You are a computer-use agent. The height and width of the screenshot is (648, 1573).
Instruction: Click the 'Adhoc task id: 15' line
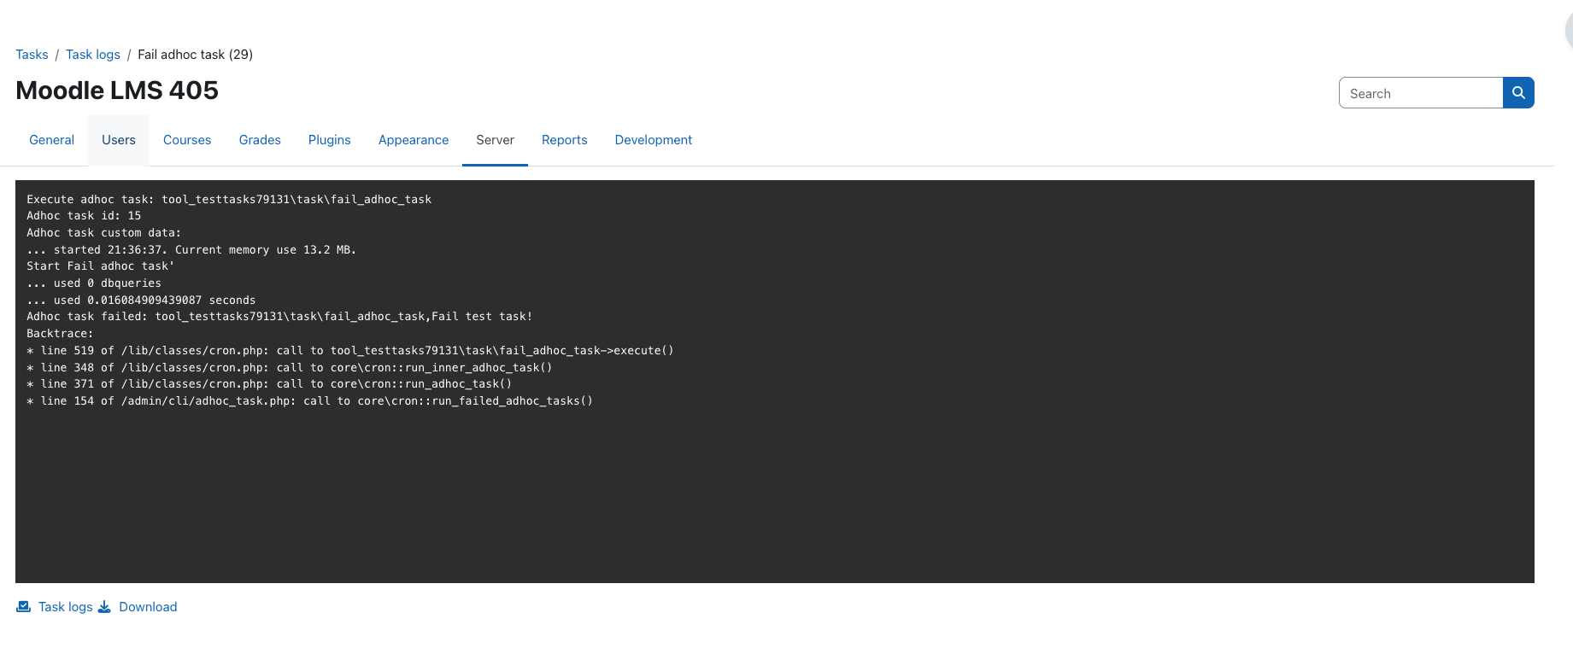84,216
